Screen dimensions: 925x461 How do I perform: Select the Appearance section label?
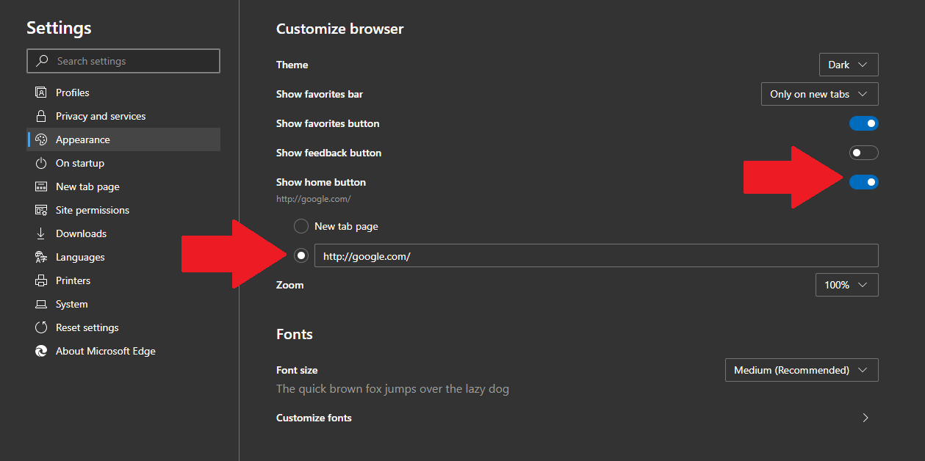pos(82,139)
